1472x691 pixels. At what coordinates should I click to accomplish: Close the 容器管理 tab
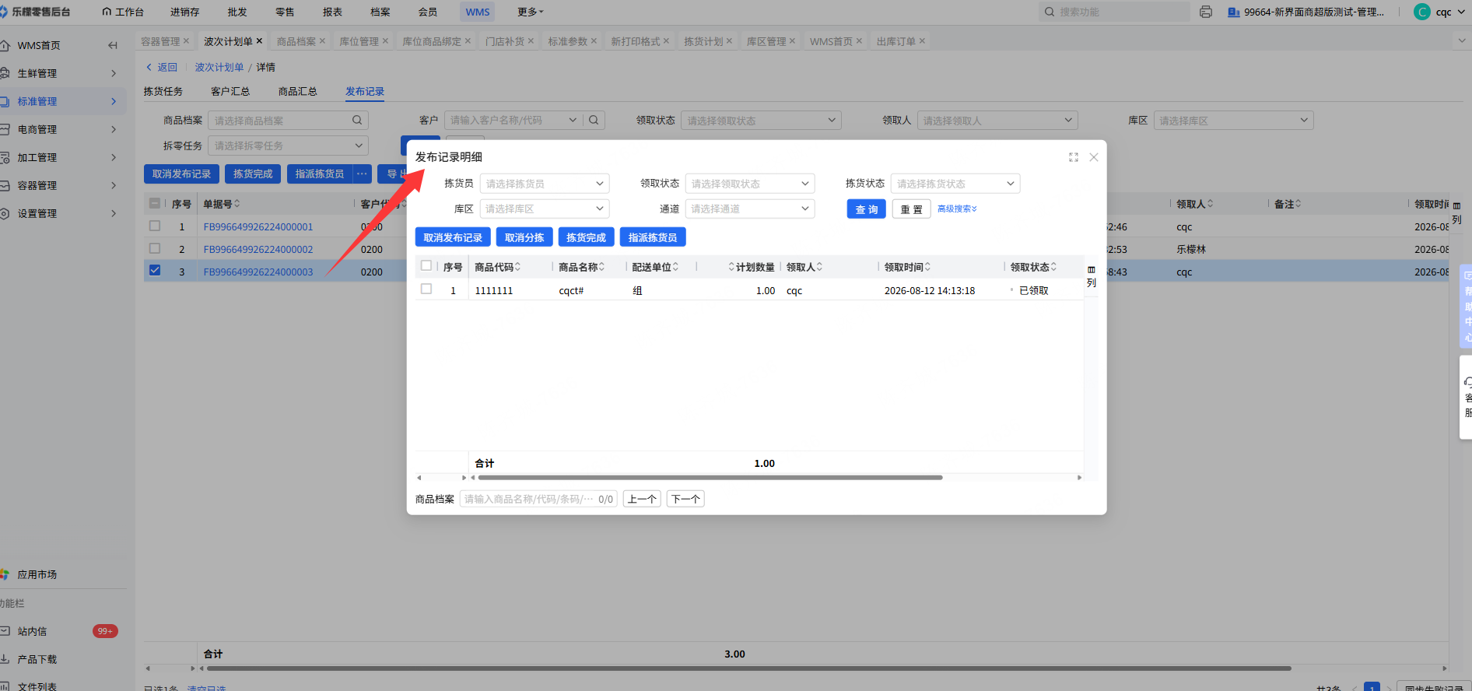(x=186, y=41)
